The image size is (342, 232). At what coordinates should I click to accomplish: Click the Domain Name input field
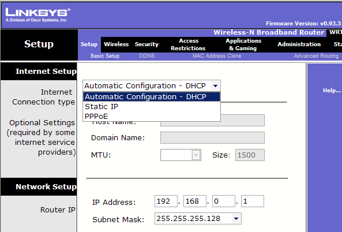pos(212,138)
